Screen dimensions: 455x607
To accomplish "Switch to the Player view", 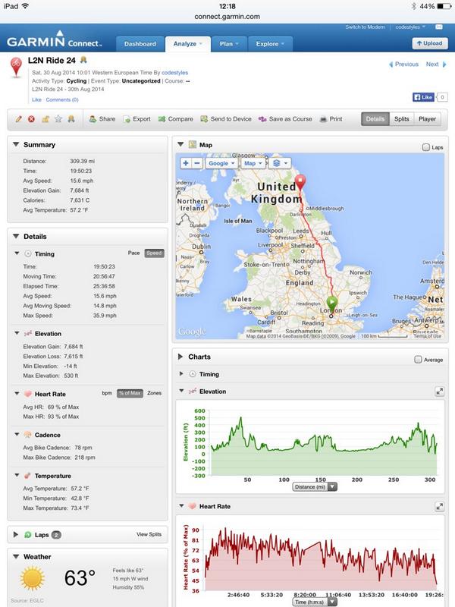I will [427, 119].
